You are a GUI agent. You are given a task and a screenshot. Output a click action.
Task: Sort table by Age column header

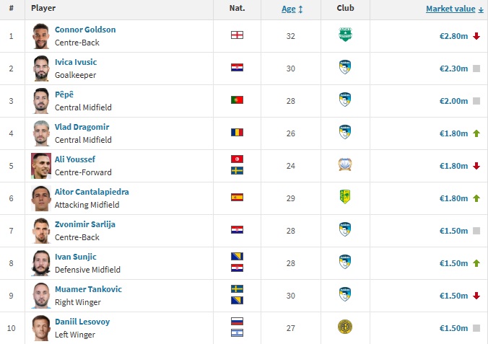[289, 9]
